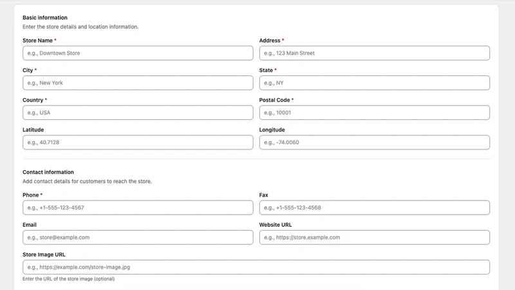Click the 'Store Name' label
The image size is (515, 290).
[x=37, y=41]
